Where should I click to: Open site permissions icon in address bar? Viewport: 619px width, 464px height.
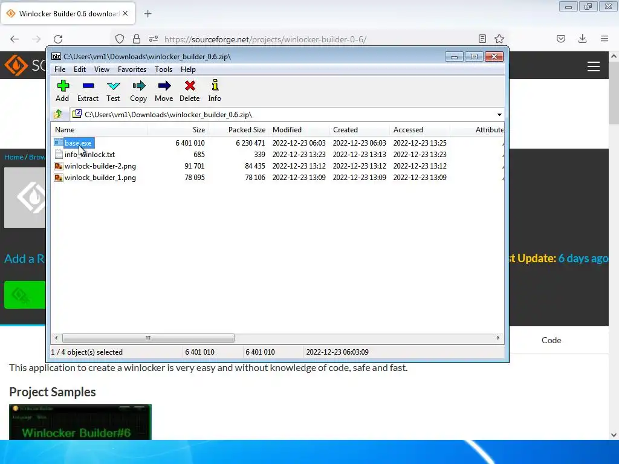pyautogui.click(x=154, y=39)
